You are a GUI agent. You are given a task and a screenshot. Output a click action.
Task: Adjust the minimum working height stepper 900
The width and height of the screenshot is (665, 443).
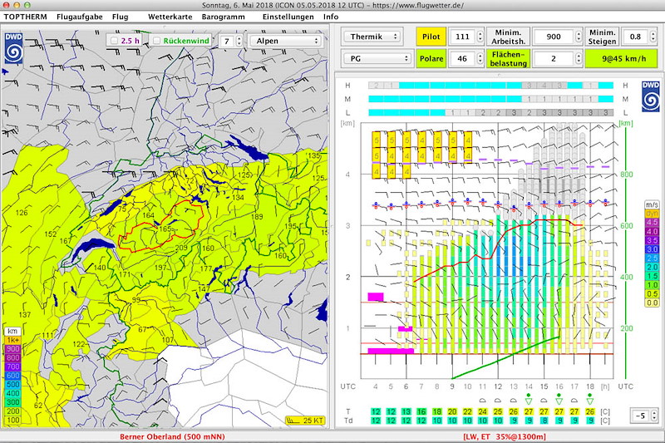coord(579,37)
